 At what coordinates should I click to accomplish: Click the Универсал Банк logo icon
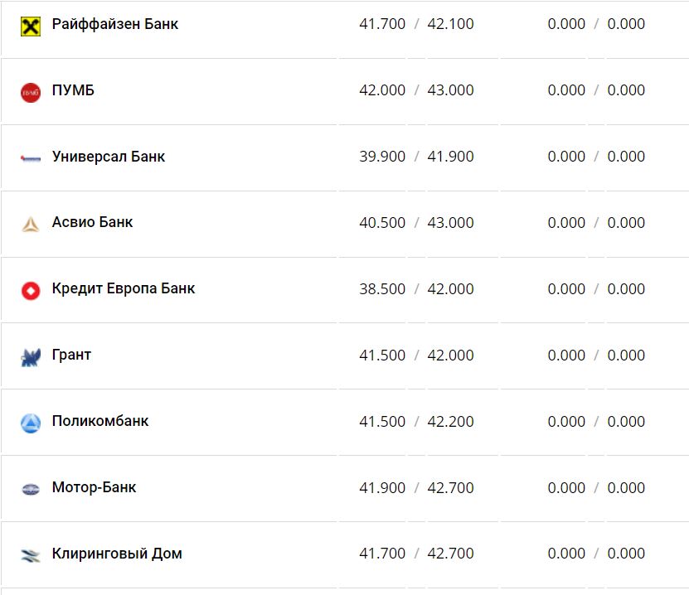(30, 157)
